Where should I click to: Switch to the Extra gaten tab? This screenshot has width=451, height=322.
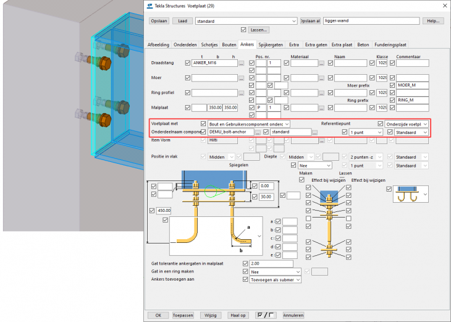tap(316, 44)
